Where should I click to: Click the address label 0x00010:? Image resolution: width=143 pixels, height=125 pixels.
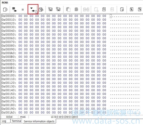(x=9, y=20)
